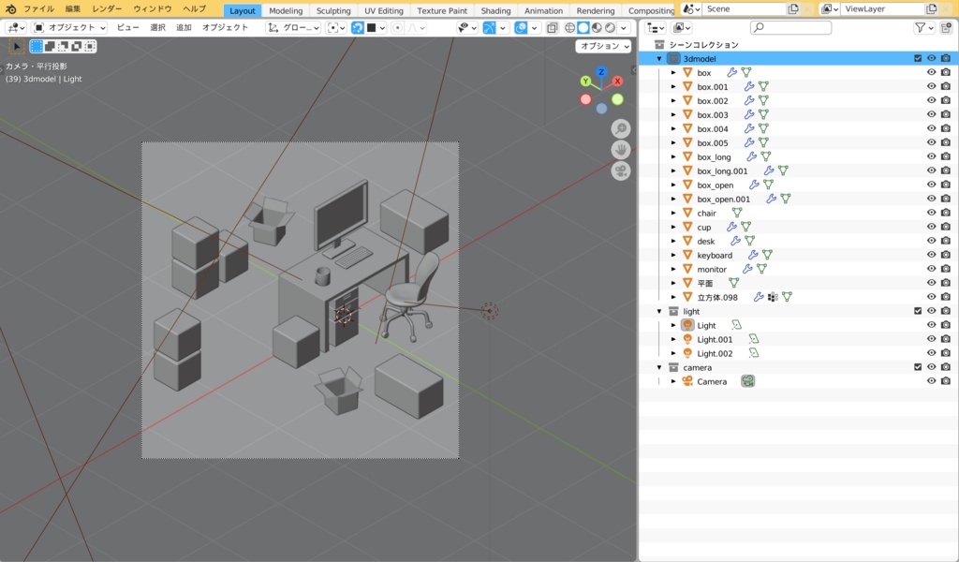The height and width of the screenshot is (562, 959).
Task: Switch to wireframe viewport shading
Action: point(570,26)
